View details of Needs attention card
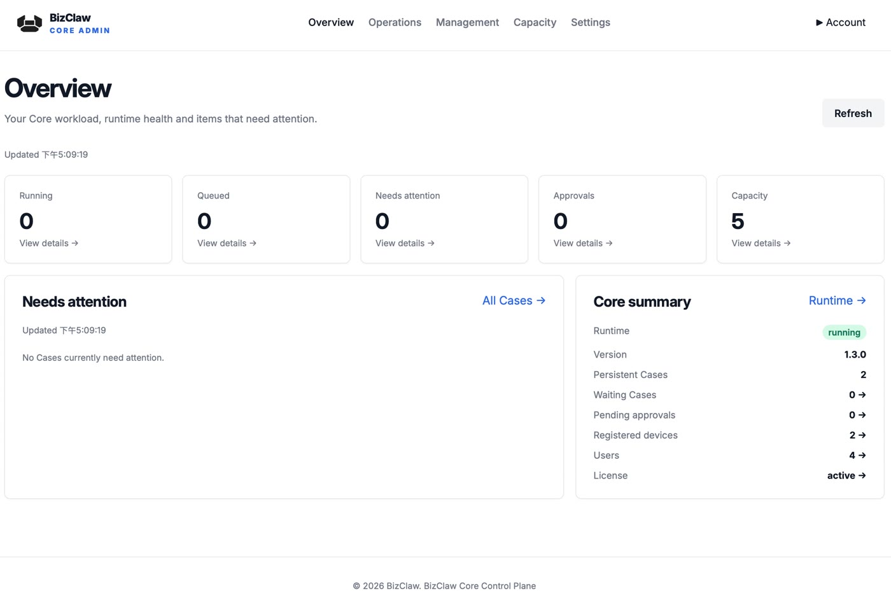891x607 pixels. click(405, 243)
